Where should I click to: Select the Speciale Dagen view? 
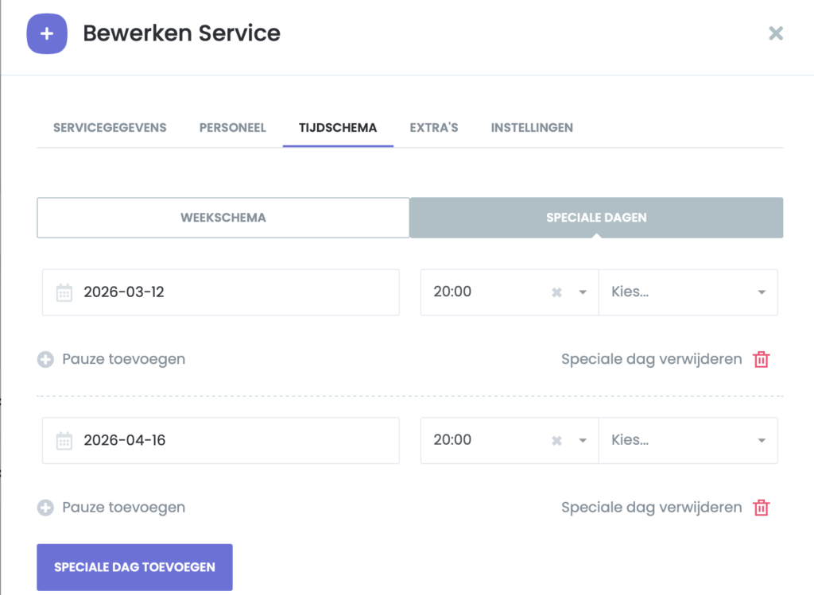pos(596,218)
